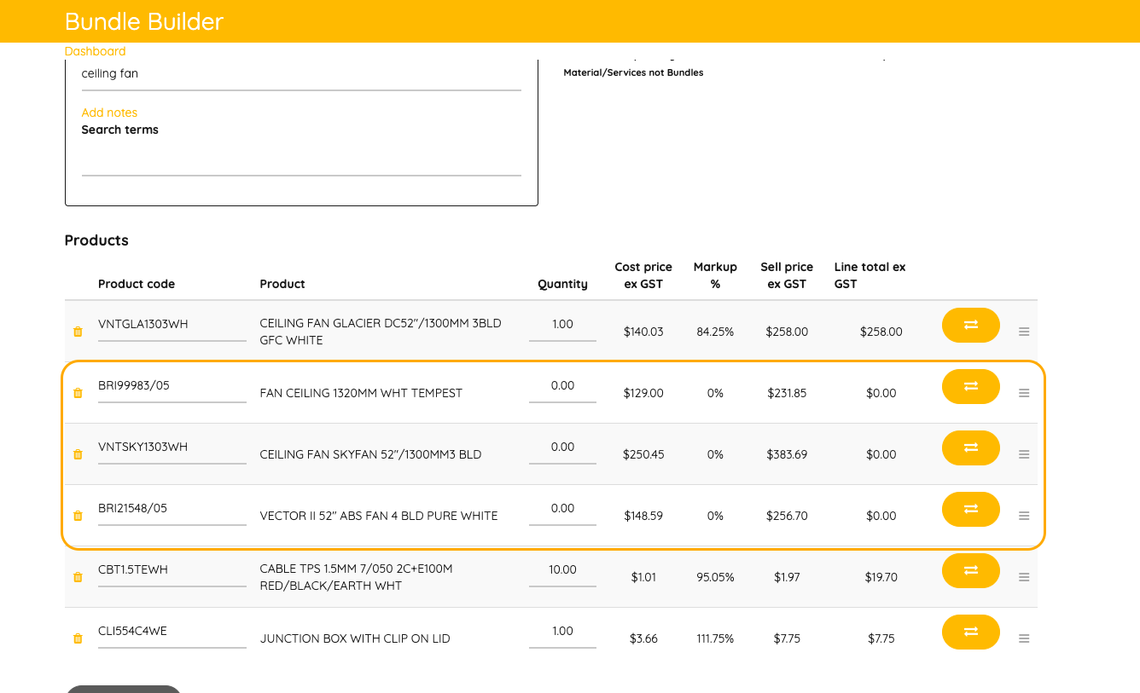Click drag handle for CEILING FAN SKYFAN row
The height and width of the screenshot is (693, 1140).
click(1024, 454)
